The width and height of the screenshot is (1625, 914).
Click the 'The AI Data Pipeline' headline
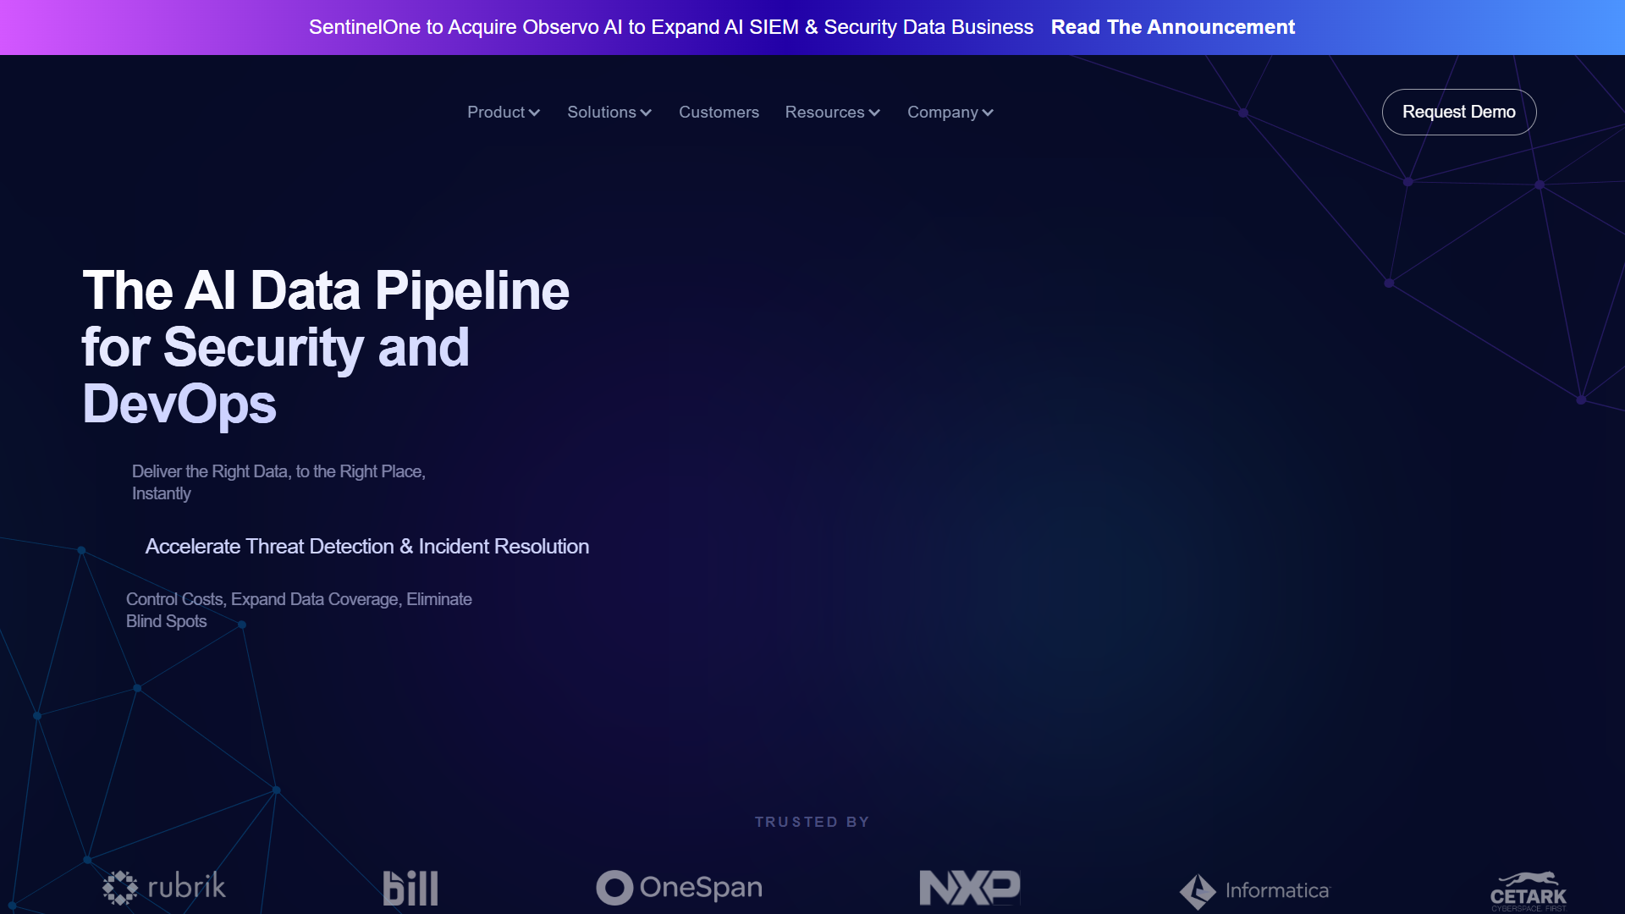tap(326, 347)
